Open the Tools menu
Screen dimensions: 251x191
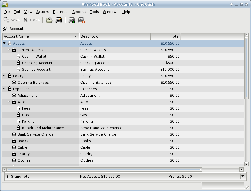tap(94, 12)
